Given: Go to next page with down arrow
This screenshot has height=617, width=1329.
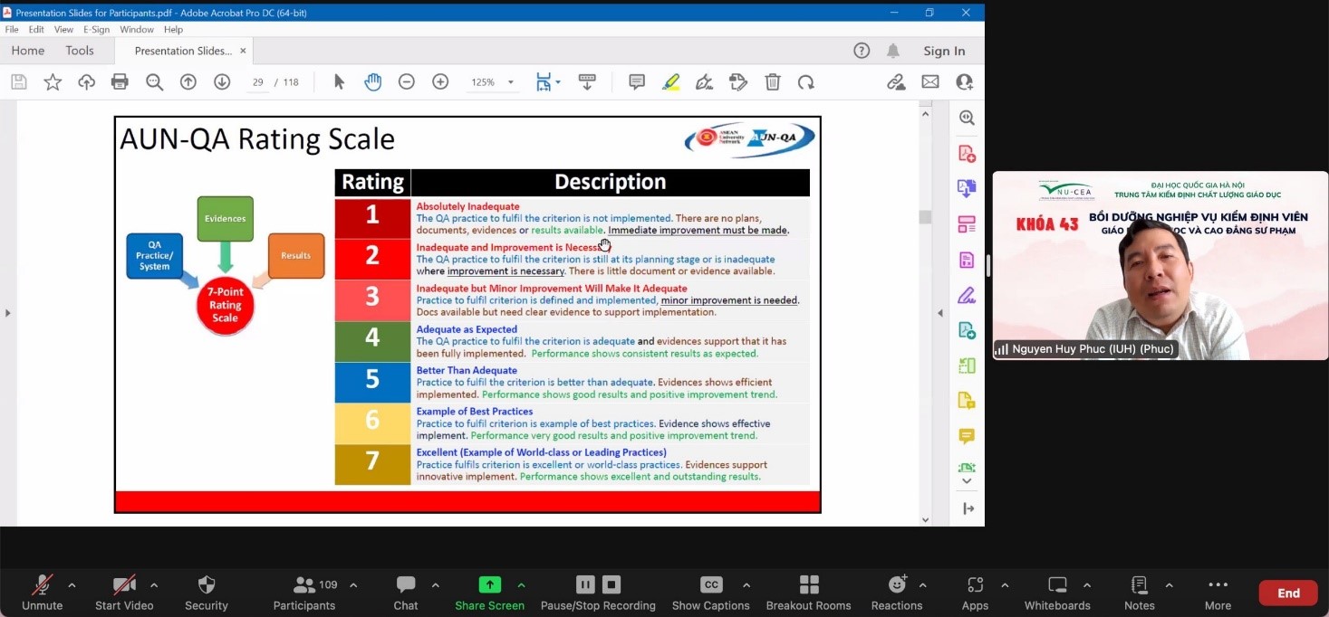Looking at the screenshot, I should coord(222,82).
